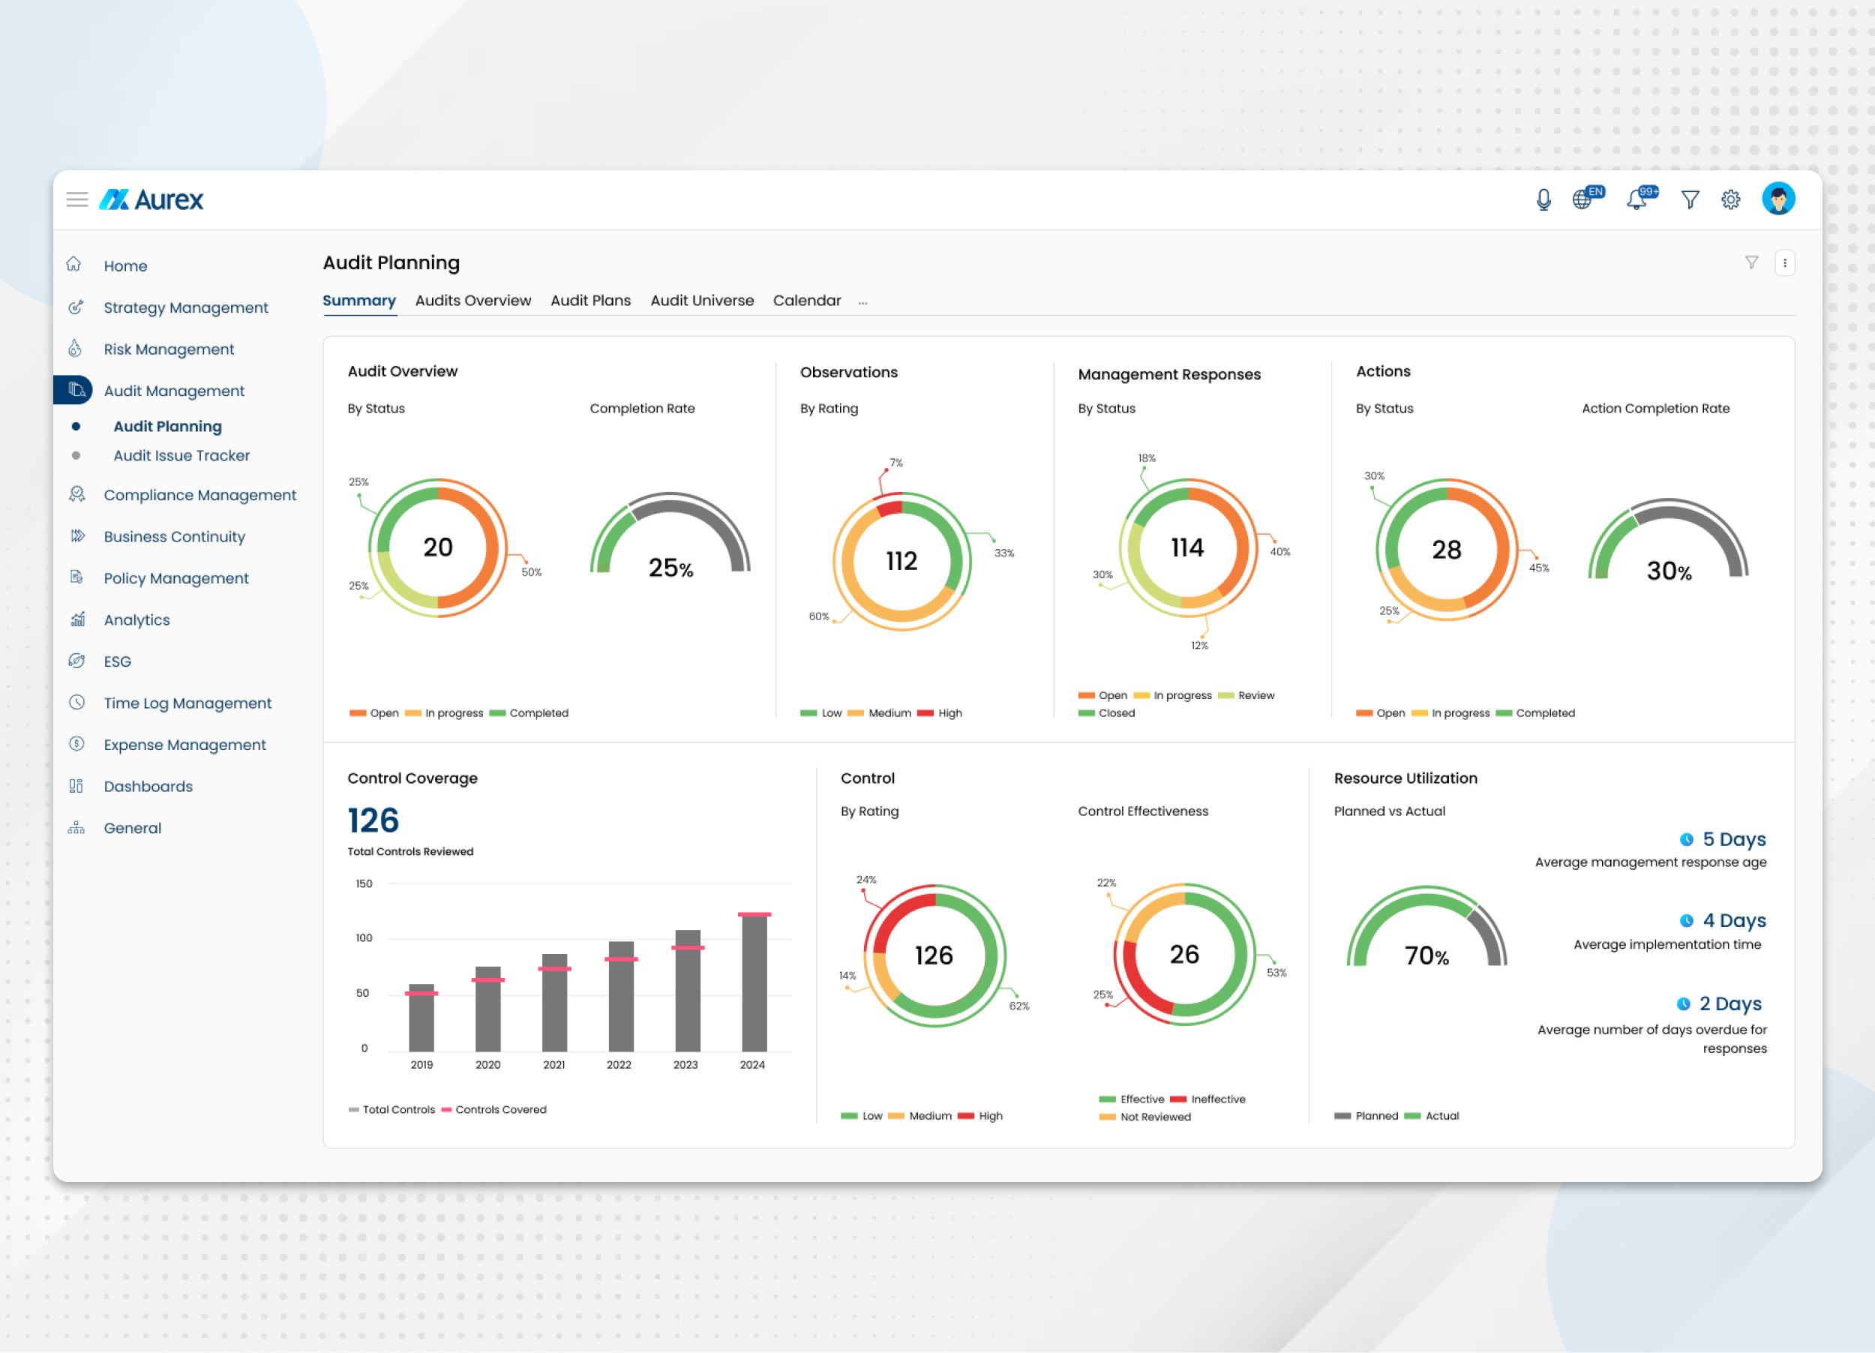This screenshot has height=1353, width=1875.
Task: Expand the more tabs ellipsis
Action: (x=862, y=301)
